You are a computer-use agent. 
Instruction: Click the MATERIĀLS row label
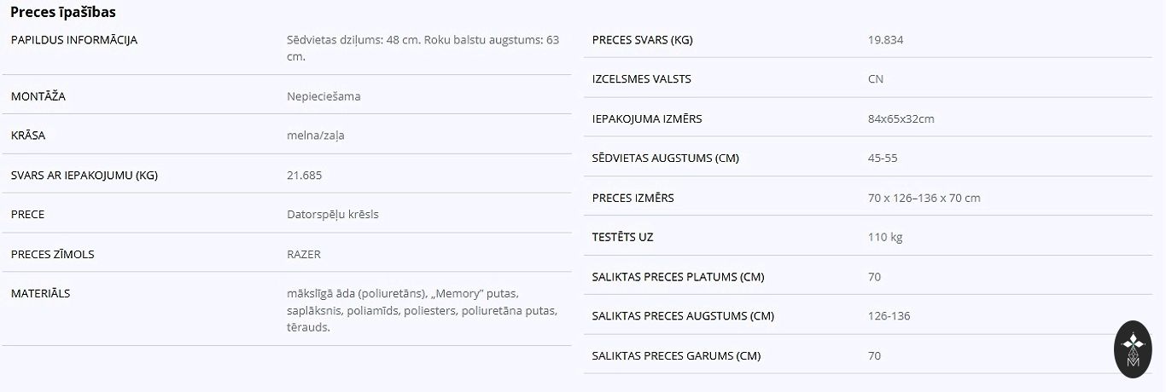tap(41, 293)
